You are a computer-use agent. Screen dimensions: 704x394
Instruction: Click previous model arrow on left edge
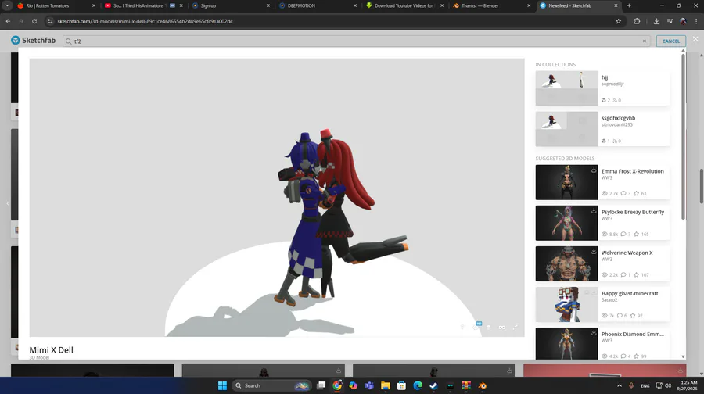pyautogui.click(x=8, y=203)
